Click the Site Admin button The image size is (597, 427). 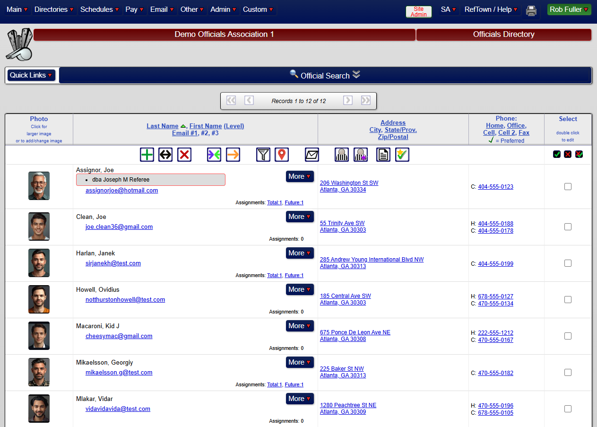pyautogui.click(x=418, y=12)
